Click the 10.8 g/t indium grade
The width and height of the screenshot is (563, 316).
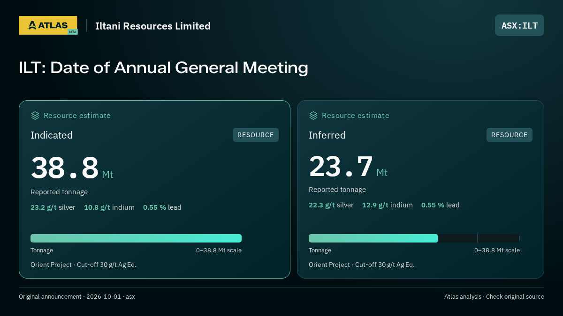(x=109, y=207)
